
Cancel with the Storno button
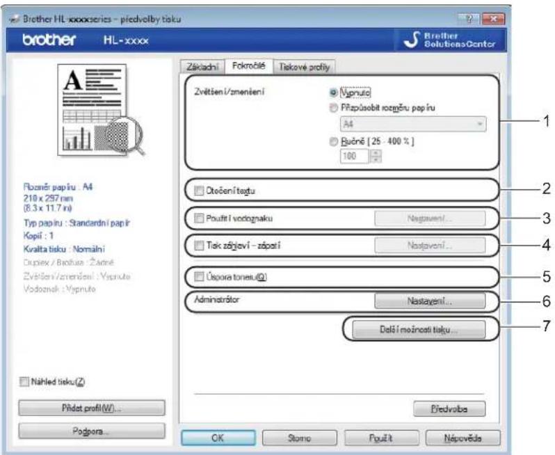(300, 438)
